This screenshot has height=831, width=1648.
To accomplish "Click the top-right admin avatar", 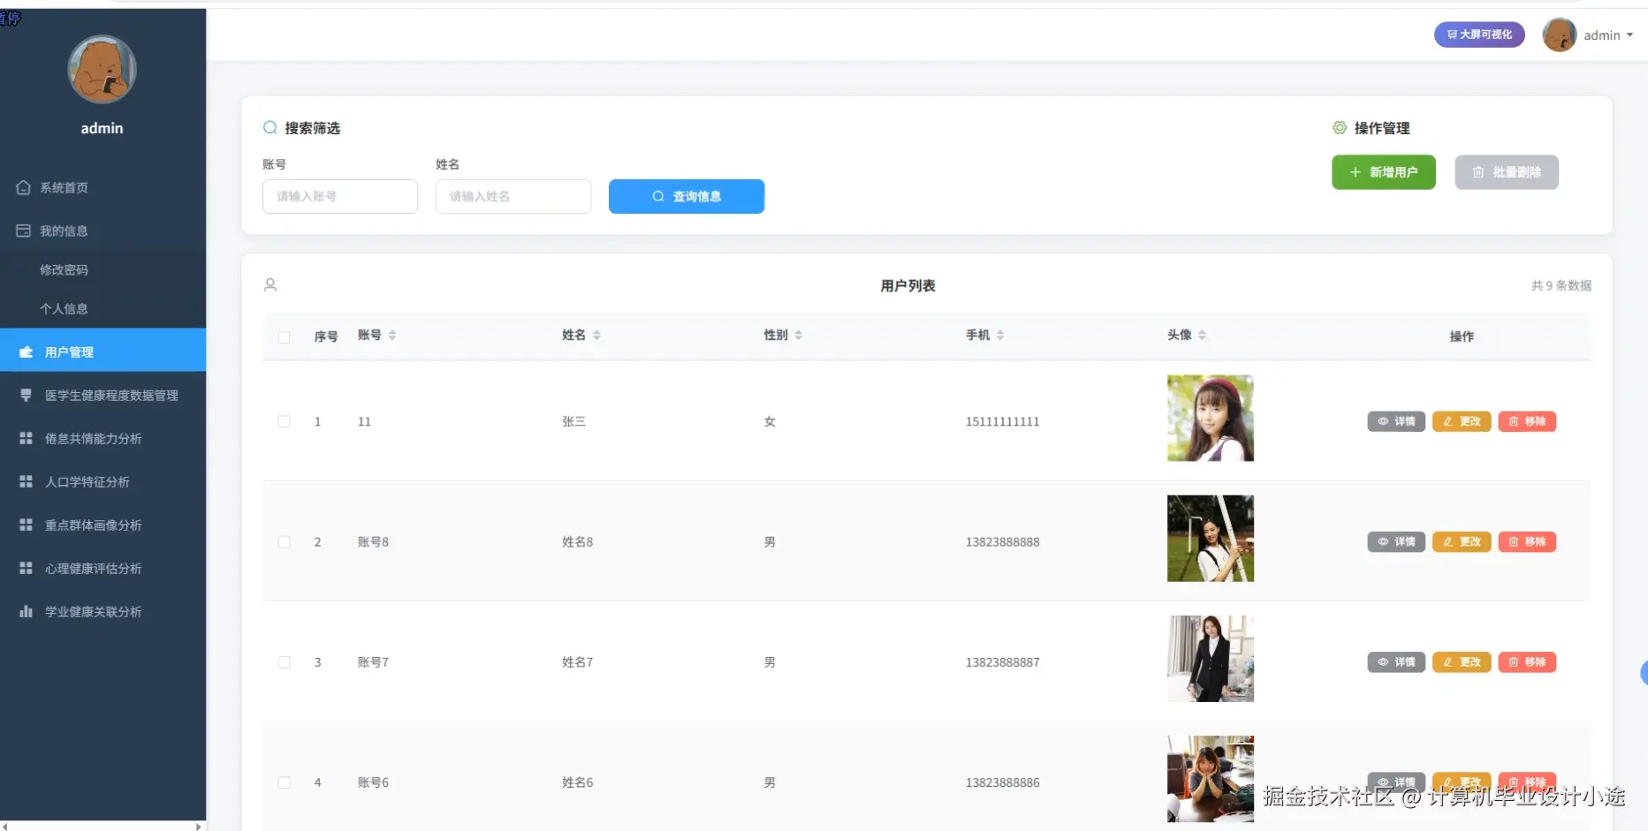I will pyautogui.click(x=1560, y=34).
